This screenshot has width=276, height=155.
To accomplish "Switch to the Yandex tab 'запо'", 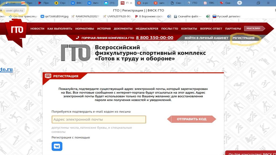I will coord(159,3).
